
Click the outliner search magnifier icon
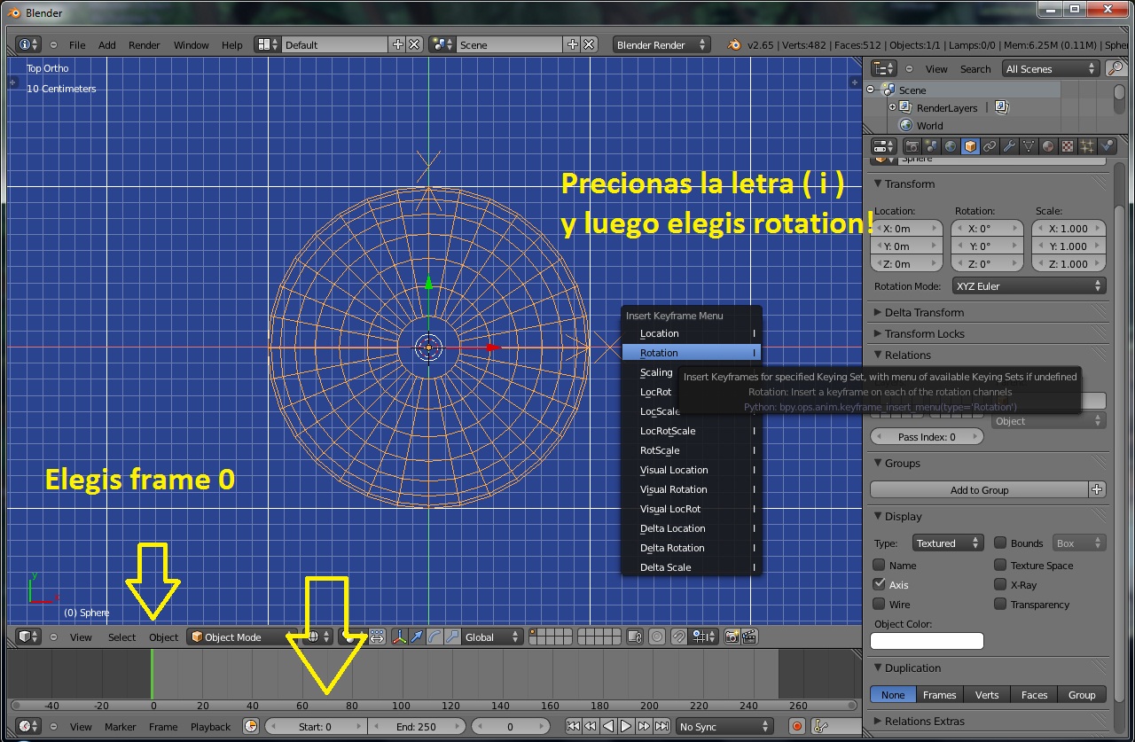1115,68
